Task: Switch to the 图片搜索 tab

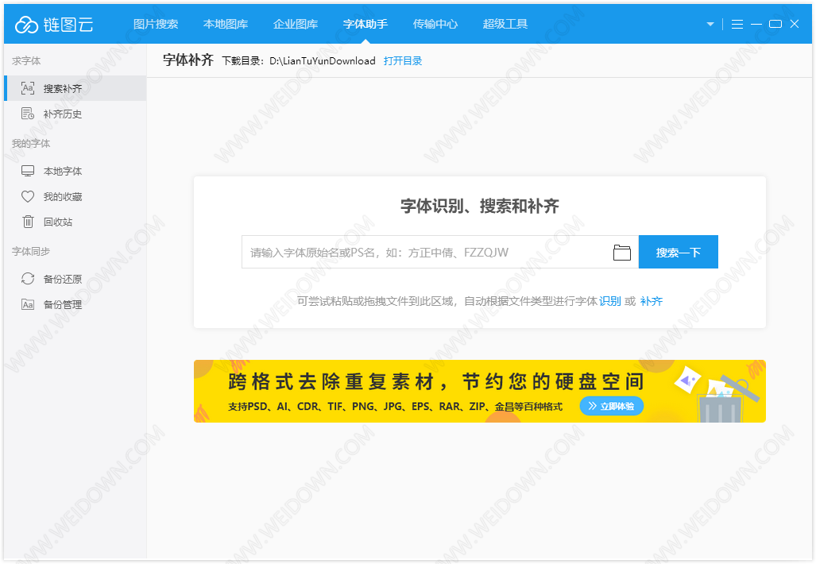Action: pos(156,24)
